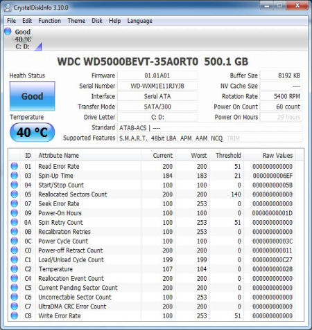Click the status orb for Reallocation Event Count
This screenshot has height=330, width=312.
15,278
